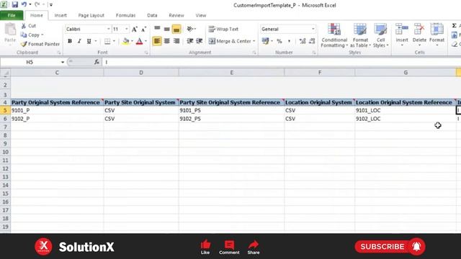The image size is (461, 259).
Task: Open Conditional Formatting menu
Action: (334, 35)
